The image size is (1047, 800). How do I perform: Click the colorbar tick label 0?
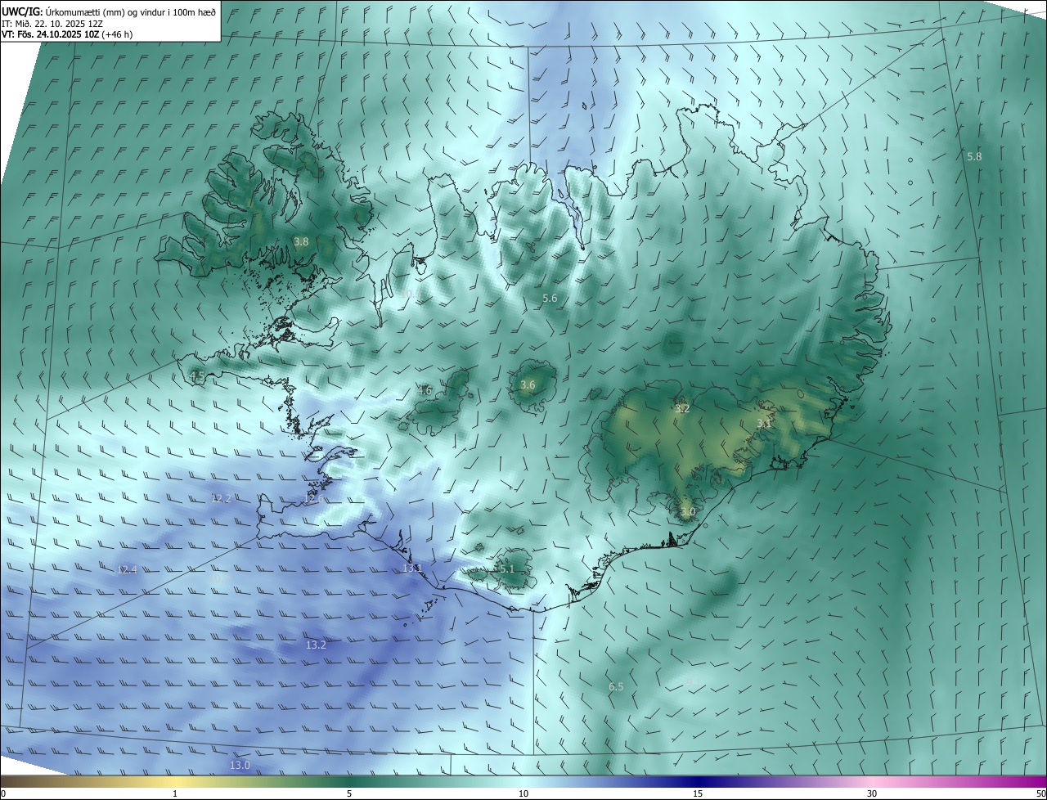coord(2,793)
